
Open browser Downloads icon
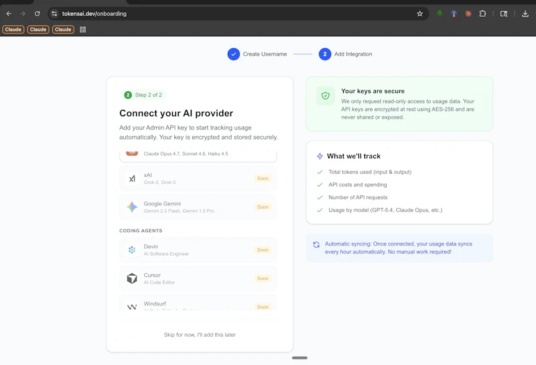pyautogui.click(x=525, y=13)
